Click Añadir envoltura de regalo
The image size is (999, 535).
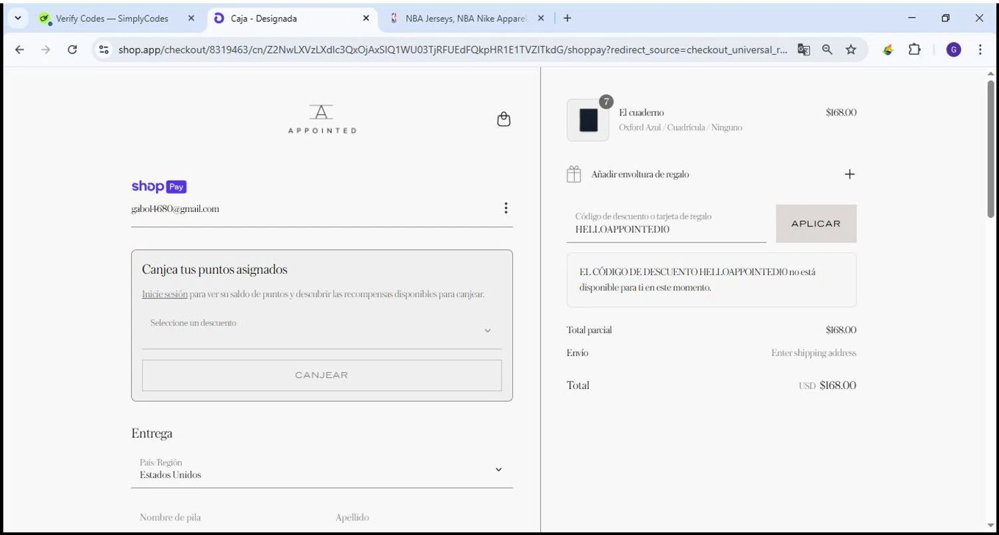pyautogui.click(x=640, y=175)
